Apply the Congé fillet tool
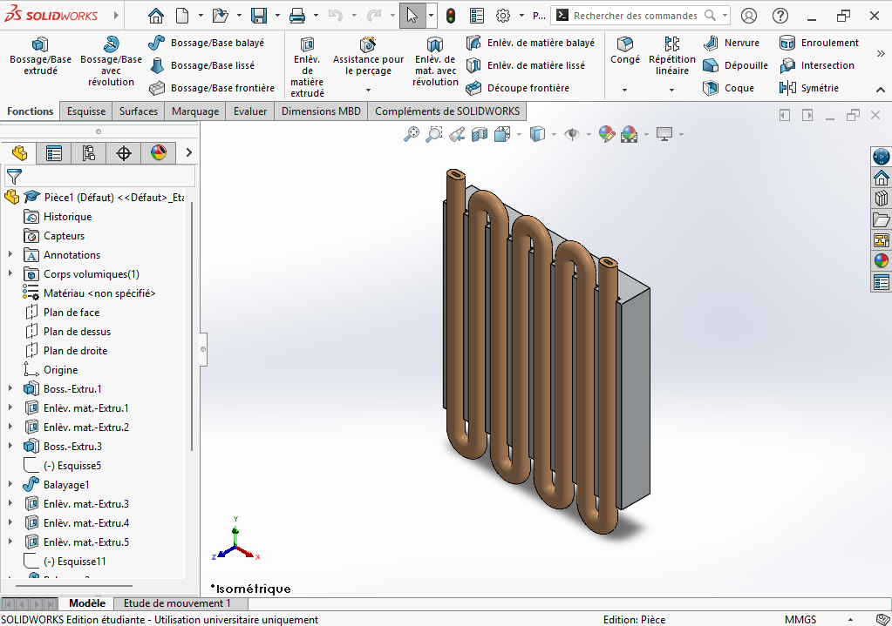 coord(624,50)
